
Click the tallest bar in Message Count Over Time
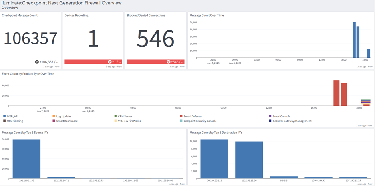click(354, 40)
